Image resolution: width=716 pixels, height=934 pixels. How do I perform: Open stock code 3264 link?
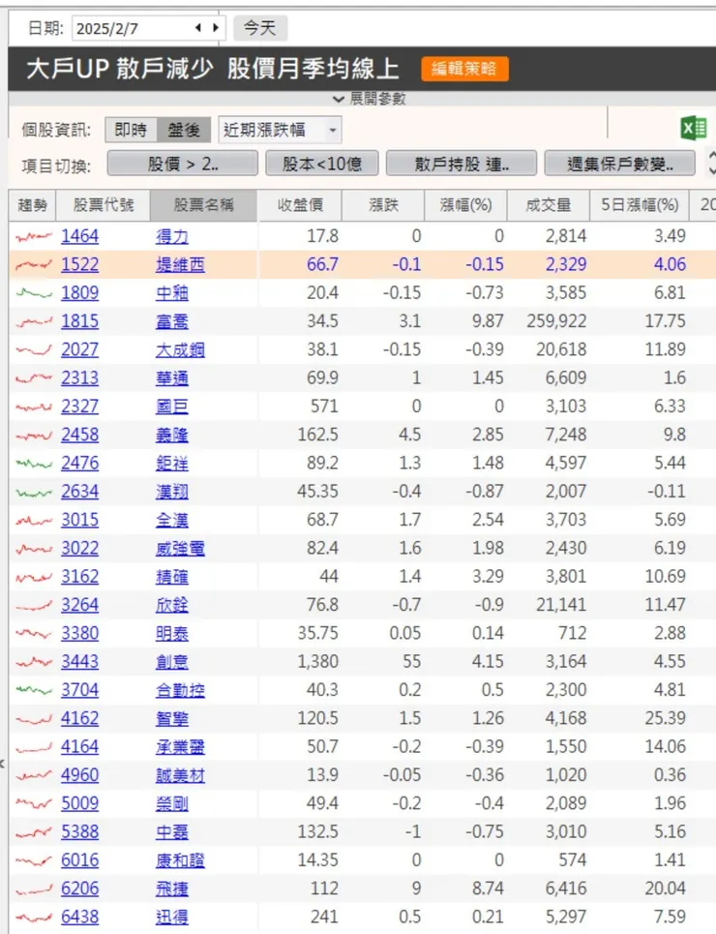pyautogui.click(x=79, y=605)
